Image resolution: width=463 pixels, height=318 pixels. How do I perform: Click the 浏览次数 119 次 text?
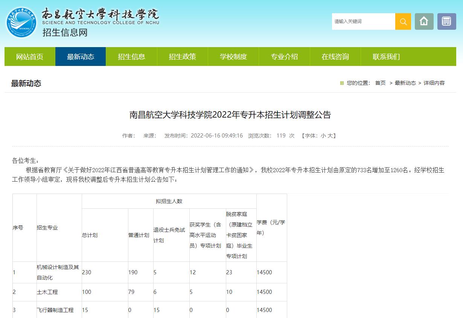coord(271,136)
